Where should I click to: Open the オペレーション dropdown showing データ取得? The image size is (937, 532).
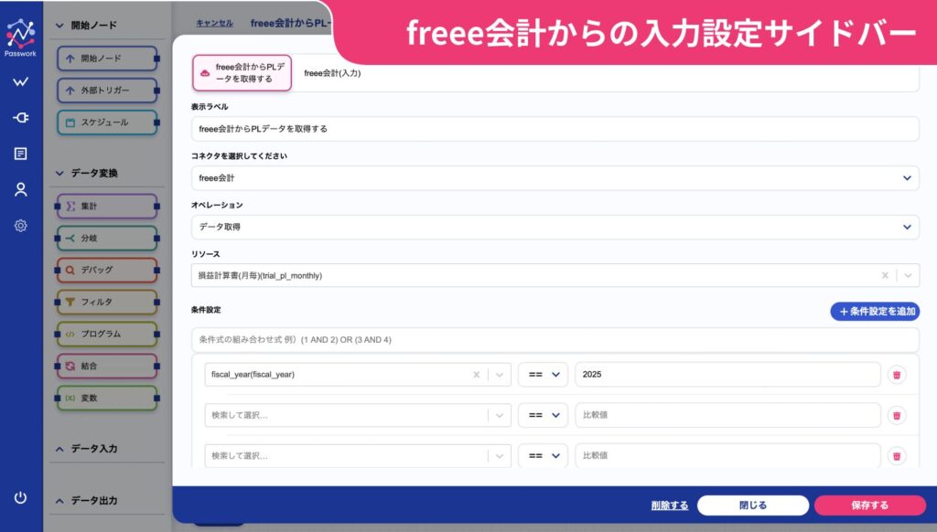[x=555, y=227]
